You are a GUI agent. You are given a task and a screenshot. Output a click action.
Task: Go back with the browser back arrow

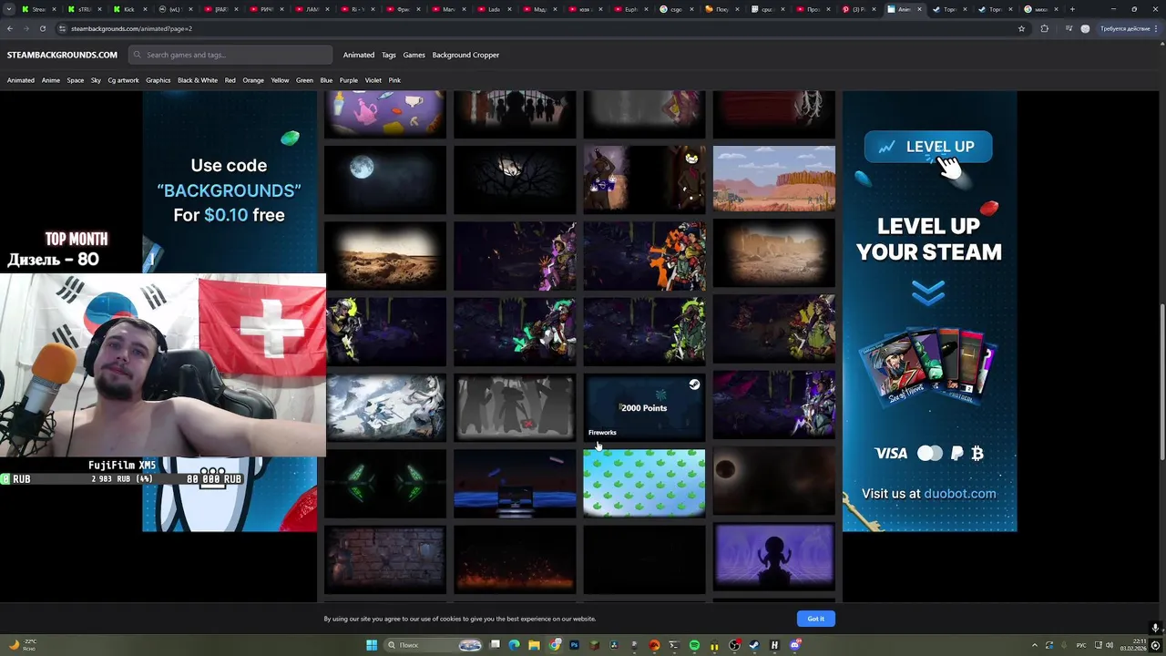(x=10, y=28)
